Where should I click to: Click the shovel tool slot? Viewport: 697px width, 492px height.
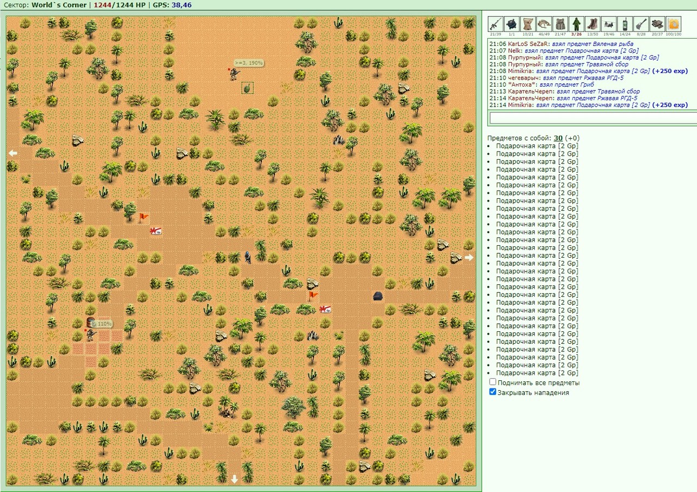click(x=641, y=24)
